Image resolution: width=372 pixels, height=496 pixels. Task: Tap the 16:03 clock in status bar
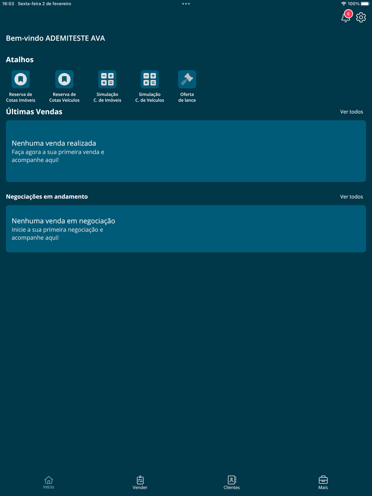8,4
